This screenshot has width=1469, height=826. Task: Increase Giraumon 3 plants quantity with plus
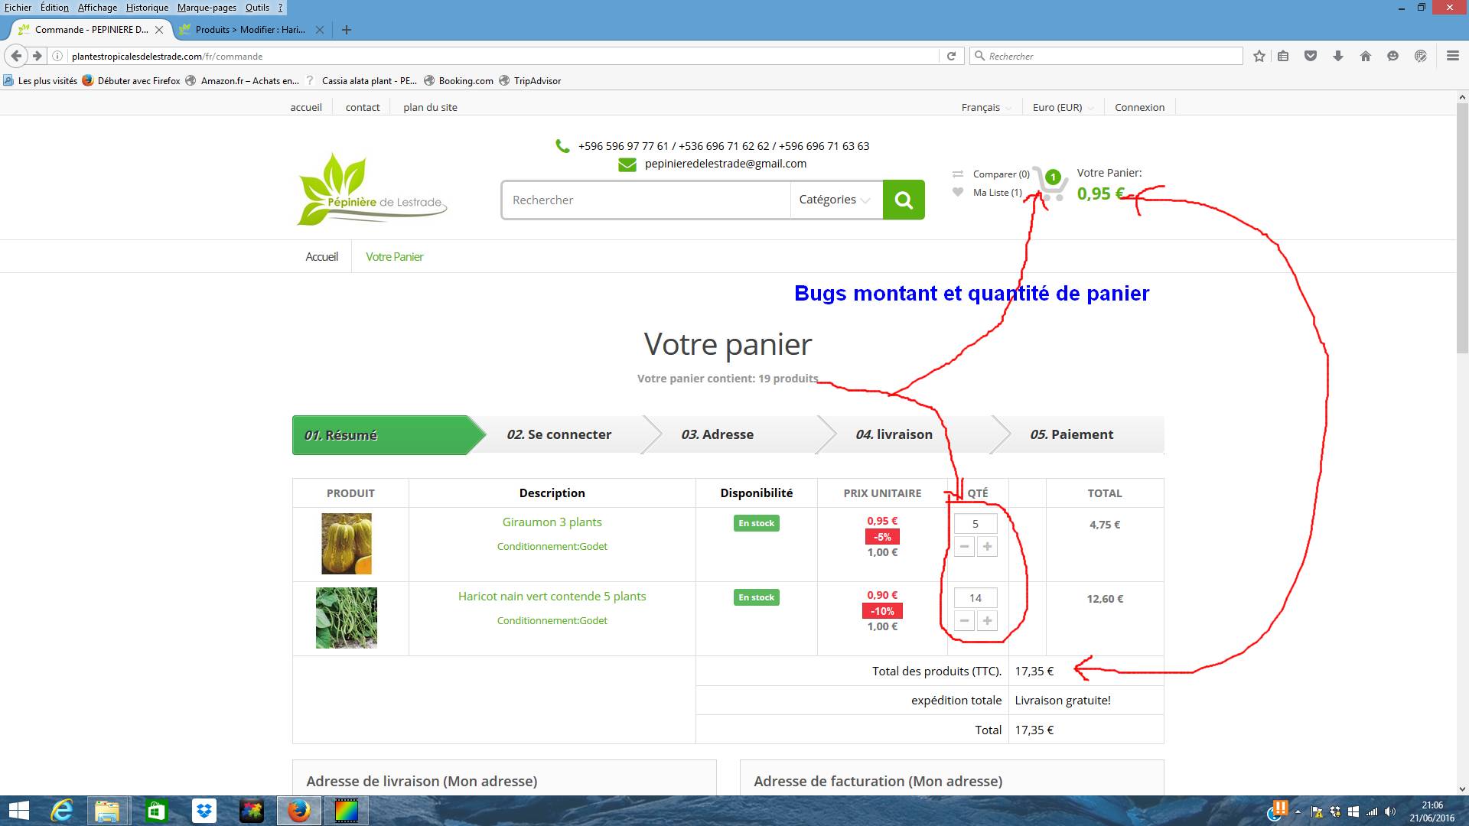987,547
